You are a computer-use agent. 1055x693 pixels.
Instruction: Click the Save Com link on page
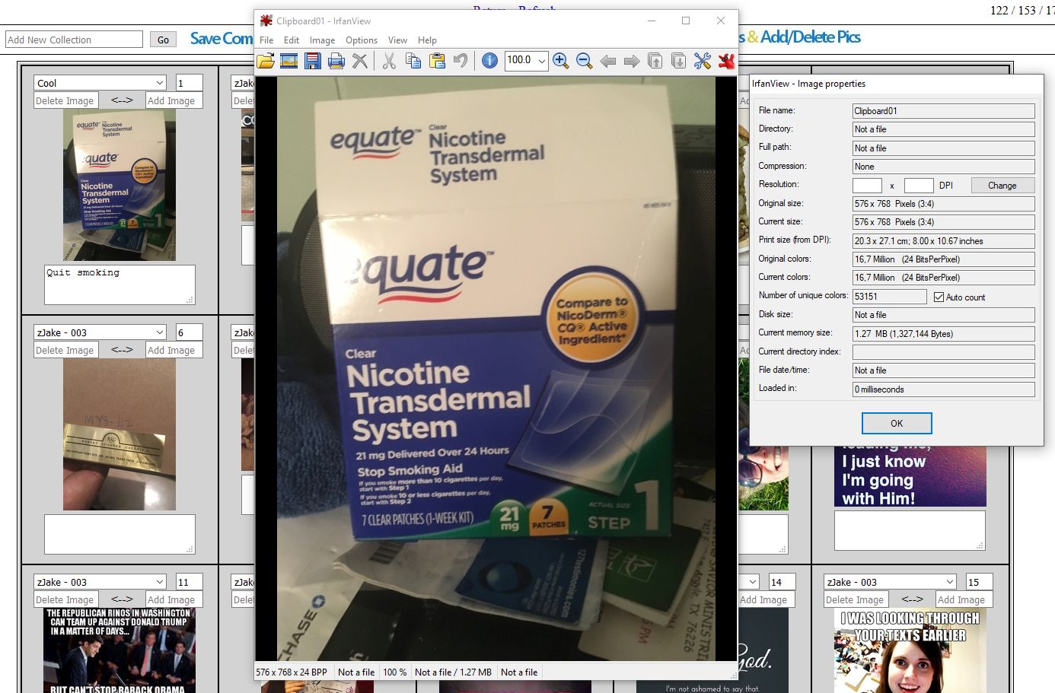pos(221,38)
